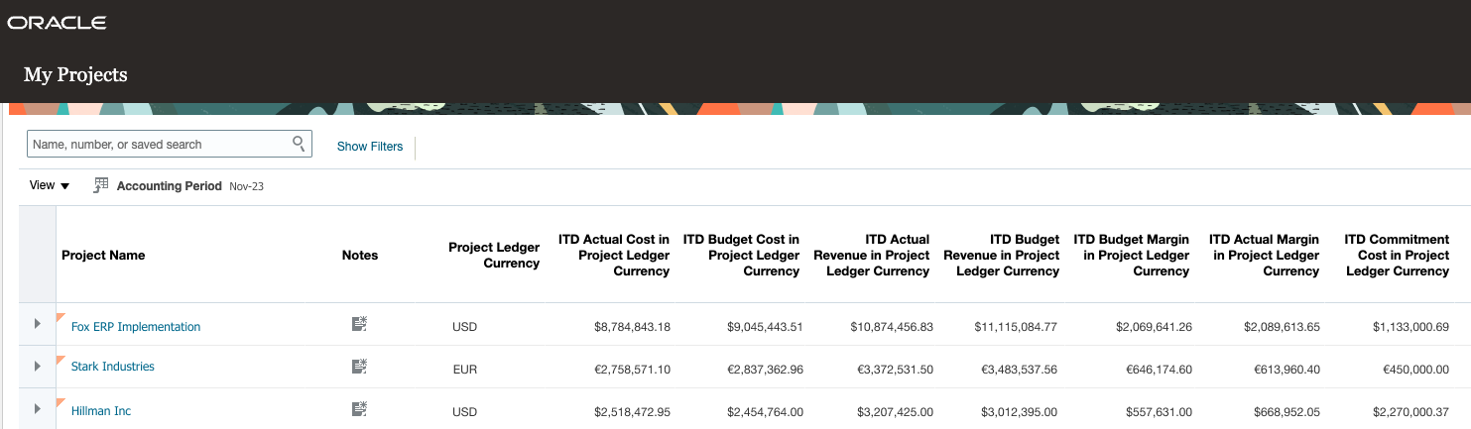Image resolution: width=1471 pixels, height=429 pixels.
Task: Select the €2,837,362.96 budget cost cell
Action: coord(765,370)
